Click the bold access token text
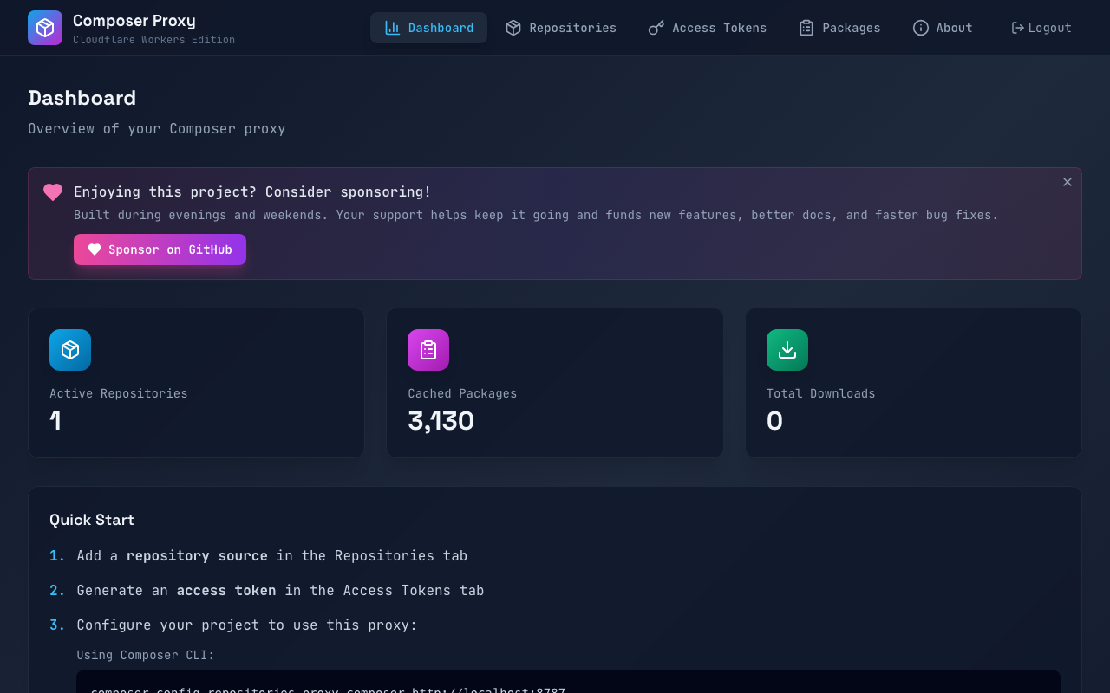Viewport: 1110px width, 693px height. point(226,590)
